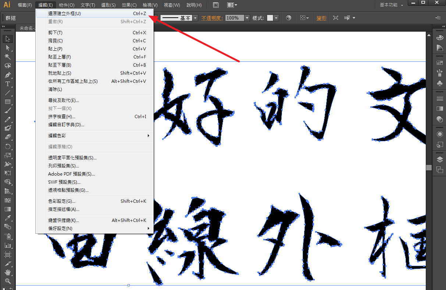Expand the opacity 100% dropdown arrow
This screenshot has width=446, height=290.
pyautogui.click(x=247, y=18)
